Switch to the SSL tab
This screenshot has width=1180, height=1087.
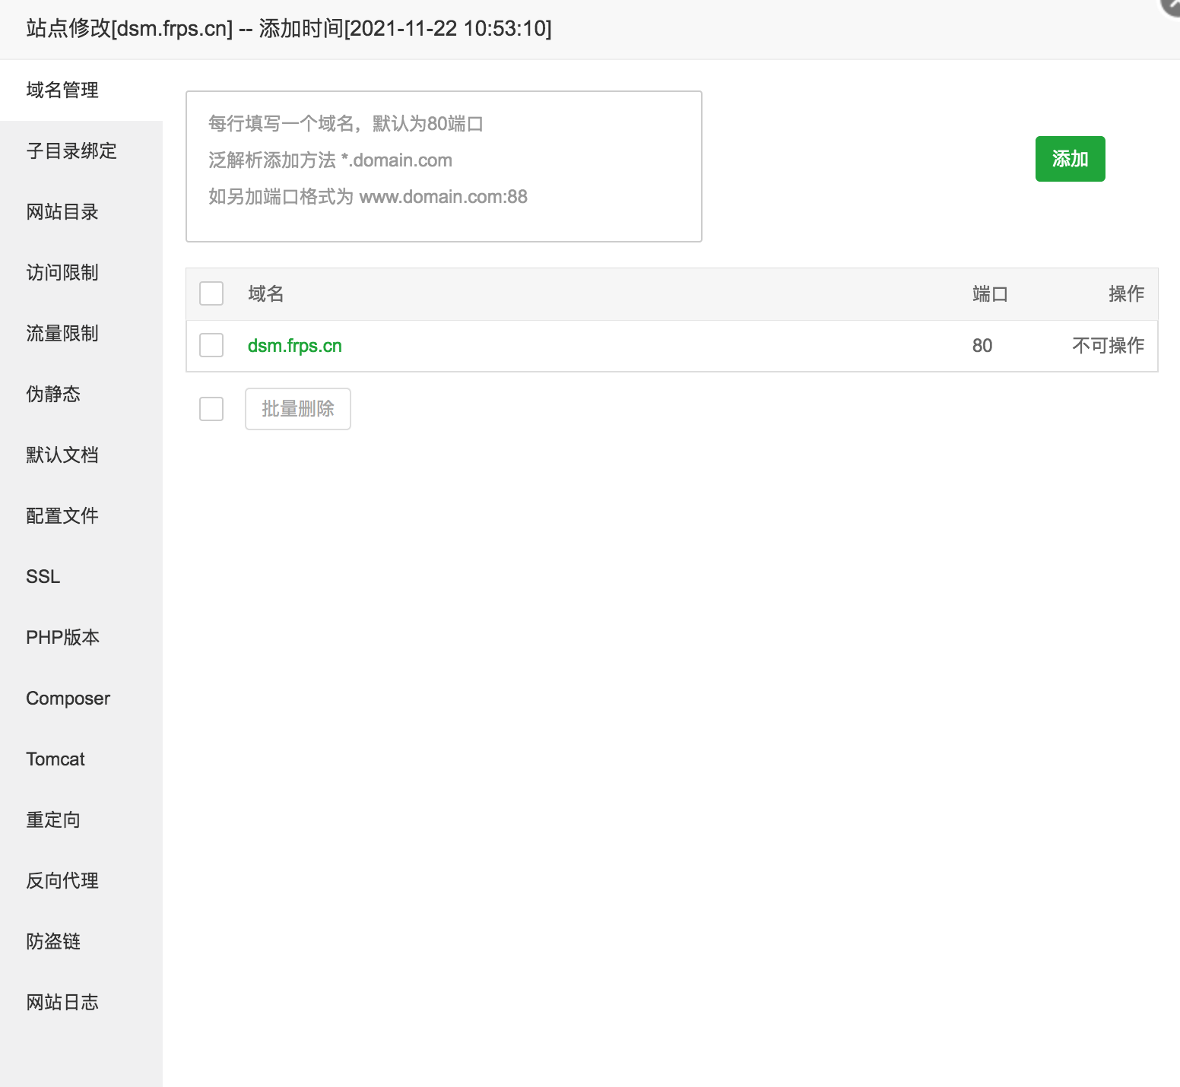pos(42,576)
